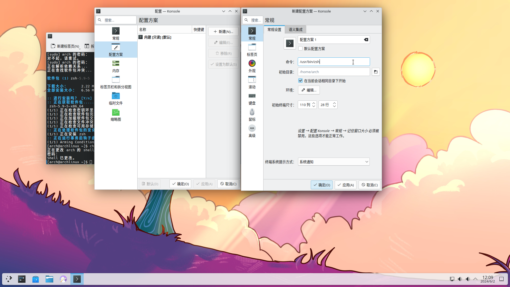Switch to the 语义集成 tab
Image resolution: width=510 pixels, height=287 pixels.
point(295,29)
